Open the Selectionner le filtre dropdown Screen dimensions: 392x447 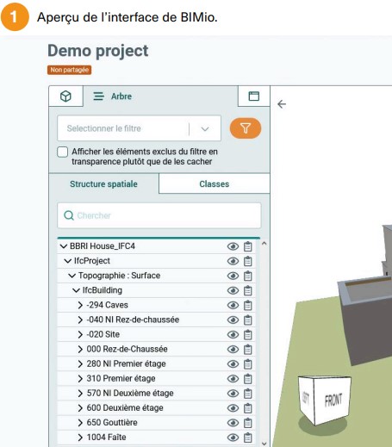tap(140, 128)
